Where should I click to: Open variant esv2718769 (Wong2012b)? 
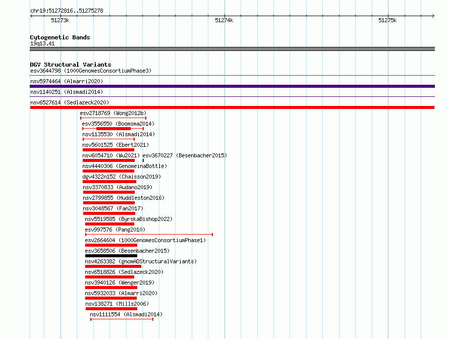(113, 113)
